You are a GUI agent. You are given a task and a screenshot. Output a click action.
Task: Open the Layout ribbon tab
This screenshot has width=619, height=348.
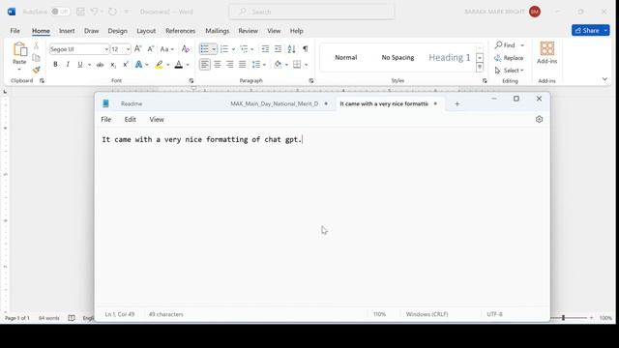[146, 31]
